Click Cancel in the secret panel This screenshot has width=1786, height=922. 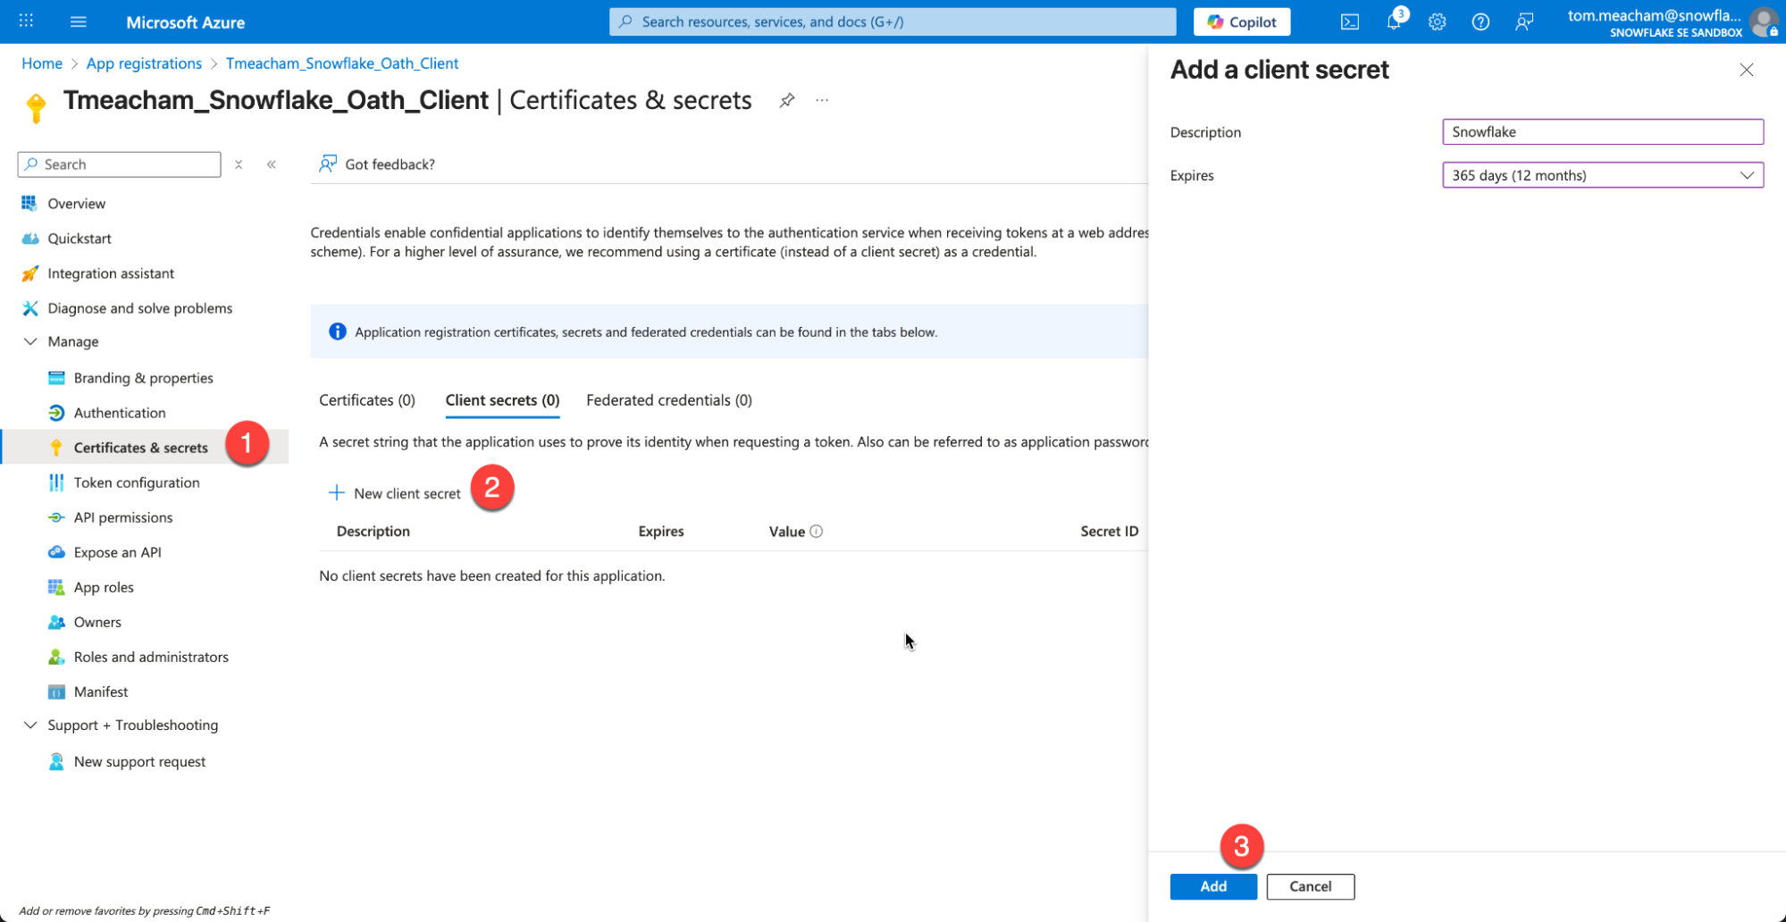(x=1310, y=886)
